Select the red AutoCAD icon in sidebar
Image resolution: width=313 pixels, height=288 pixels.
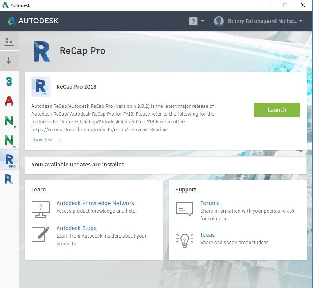[x=9, y=101]
